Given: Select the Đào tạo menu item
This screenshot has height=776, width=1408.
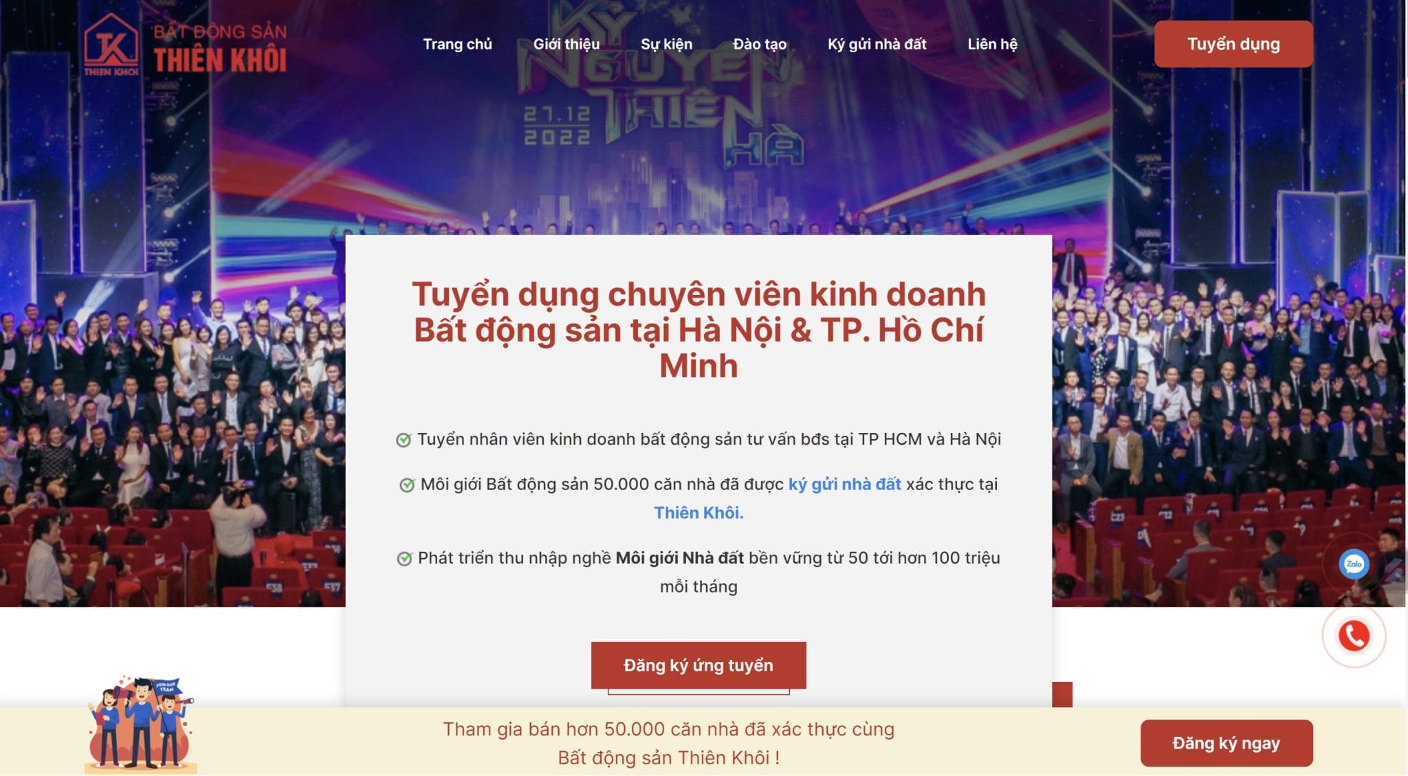Looking at the screenshot, I should pos(760,44).
